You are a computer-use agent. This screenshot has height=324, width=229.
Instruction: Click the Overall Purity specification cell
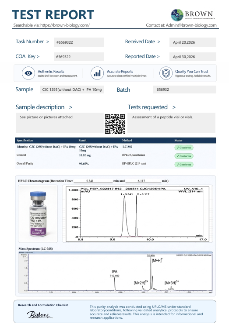[25, 163]
